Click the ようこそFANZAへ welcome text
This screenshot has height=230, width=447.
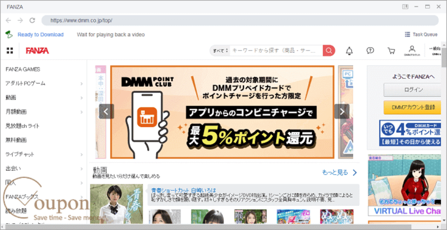point(413,76)
